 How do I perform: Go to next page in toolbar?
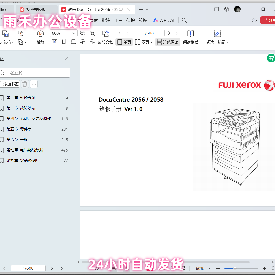pyautogui.click(x=169, y=33)
